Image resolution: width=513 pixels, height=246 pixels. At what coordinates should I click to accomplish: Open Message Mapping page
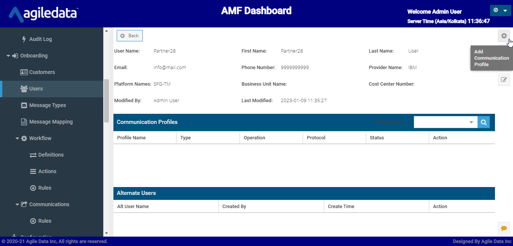[51, 122]
